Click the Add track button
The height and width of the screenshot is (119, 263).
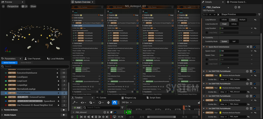coord(77,108)
